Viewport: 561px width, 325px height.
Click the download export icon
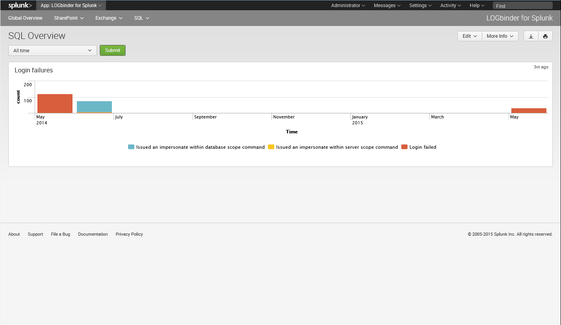(x=531, y=36)
